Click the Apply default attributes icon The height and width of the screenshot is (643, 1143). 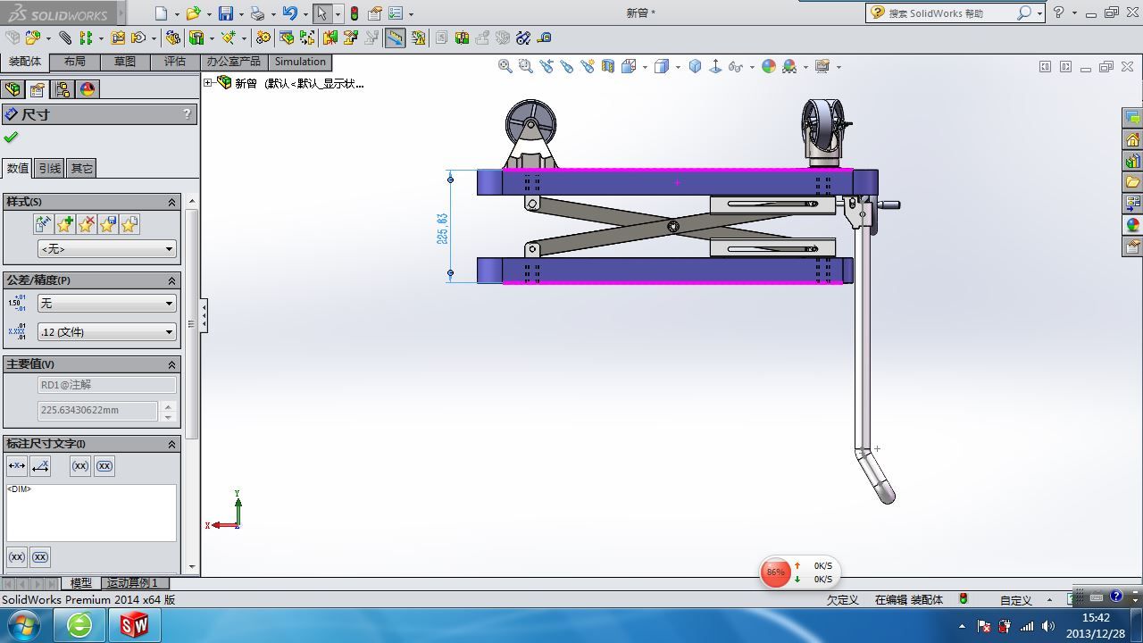(x=43, y=224)
